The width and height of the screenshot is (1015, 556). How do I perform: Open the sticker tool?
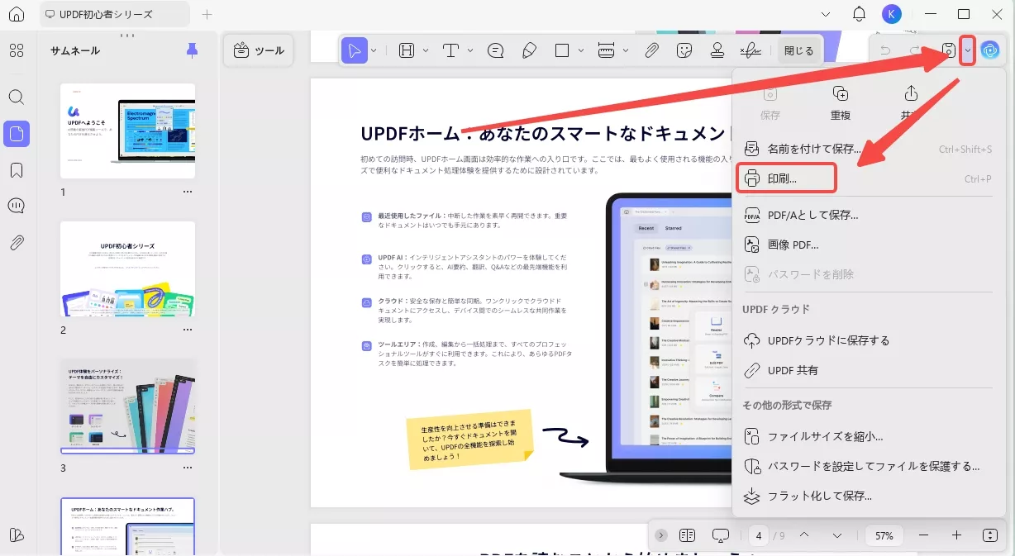[x=684, y=50]
